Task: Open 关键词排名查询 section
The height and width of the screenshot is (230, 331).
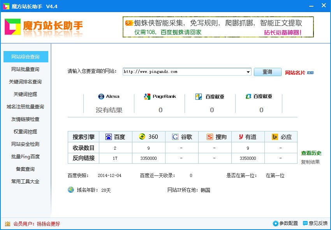Action: coord(25,81)
